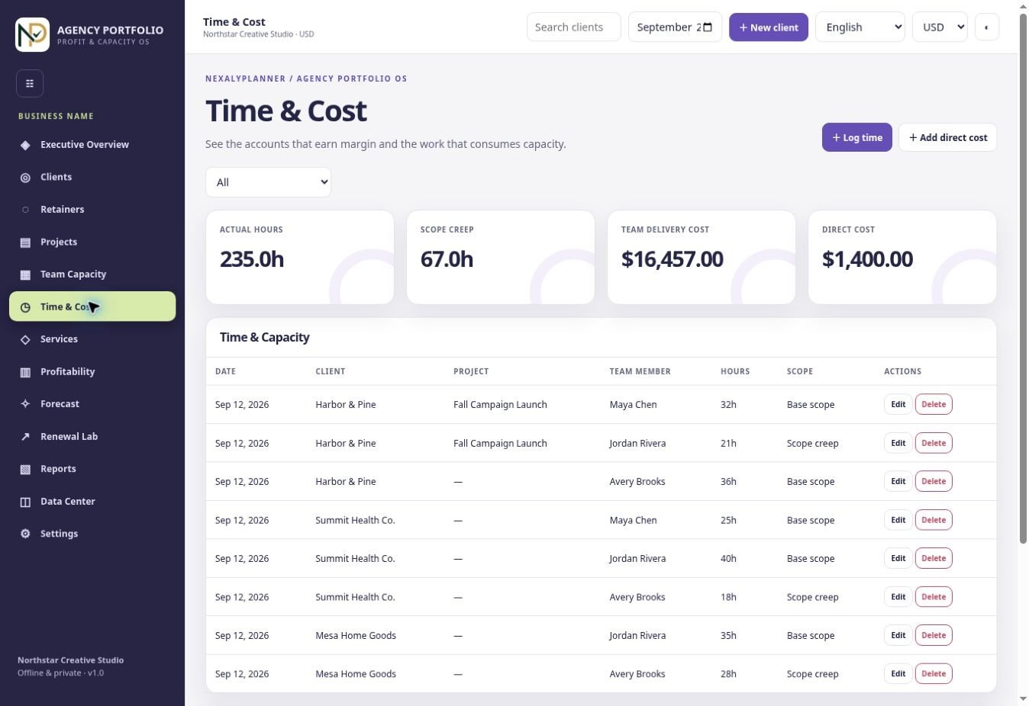The image size is (1029, 706).
Task: Open the calendar picker icon in date field
Action: click(x=707, y=27)
